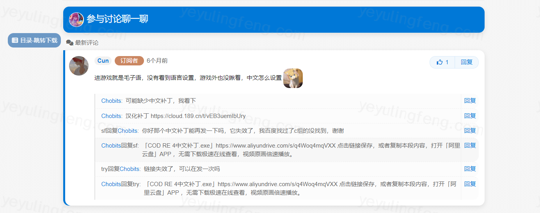Image resolution: width=540 pixels, height=213 pixels.
Task: Click aliyundrive link in reply to try
Action: 278,184
